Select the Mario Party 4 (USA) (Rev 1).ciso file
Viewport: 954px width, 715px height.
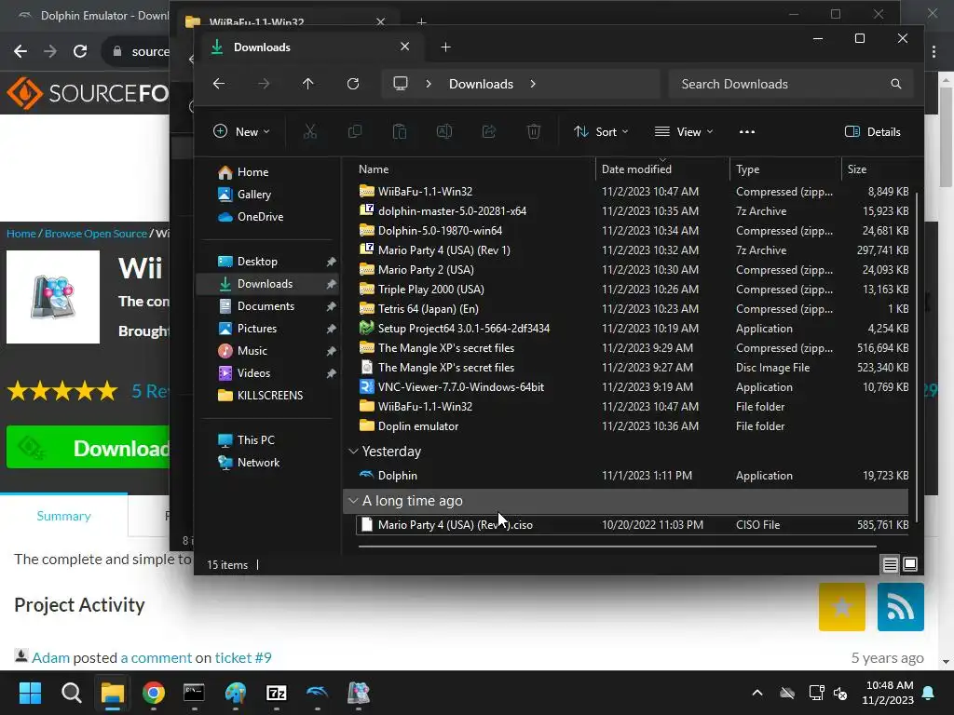coord(633,525)
